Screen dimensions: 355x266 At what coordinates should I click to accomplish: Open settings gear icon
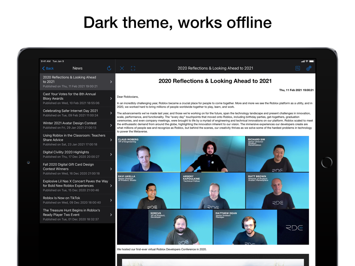click(309, 68)
